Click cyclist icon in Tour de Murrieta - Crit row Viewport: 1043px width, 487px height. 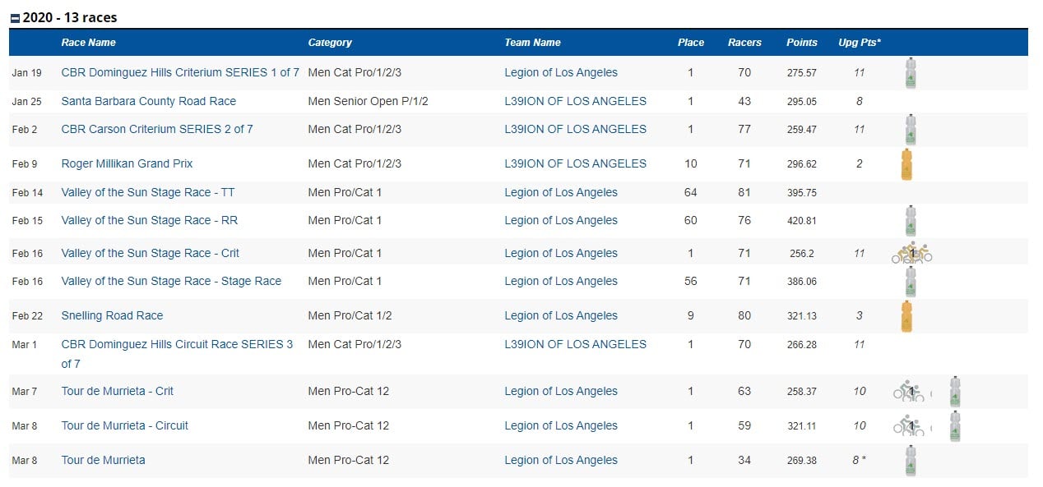909,391
